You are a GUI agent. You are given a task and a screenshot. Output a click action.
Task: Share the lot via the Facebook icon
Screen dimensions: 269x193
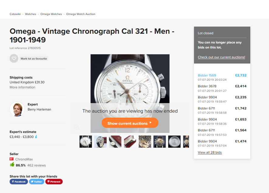[19, 181]
